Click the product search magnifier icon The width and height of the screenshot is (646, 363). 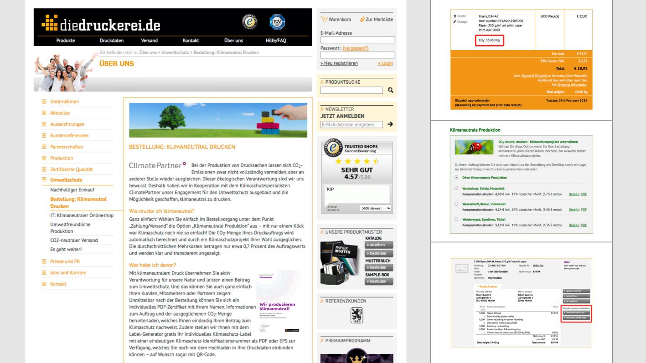pos(390,90)
